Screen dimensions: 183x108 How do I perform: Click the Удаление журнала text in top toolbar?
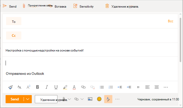(x=125, y=7)
